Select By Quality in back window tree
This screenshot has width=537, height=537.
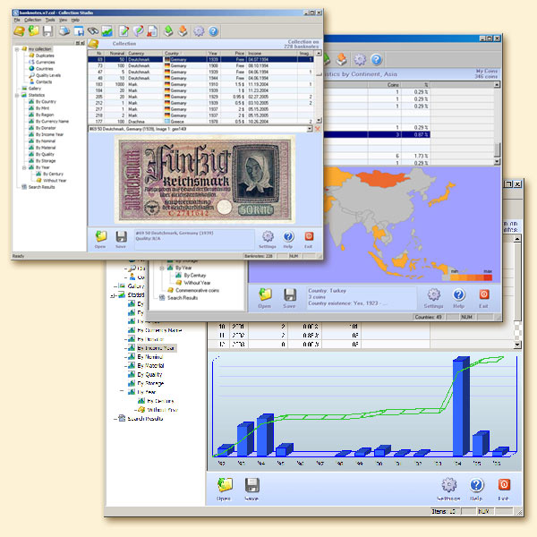(x=149, y=374)
